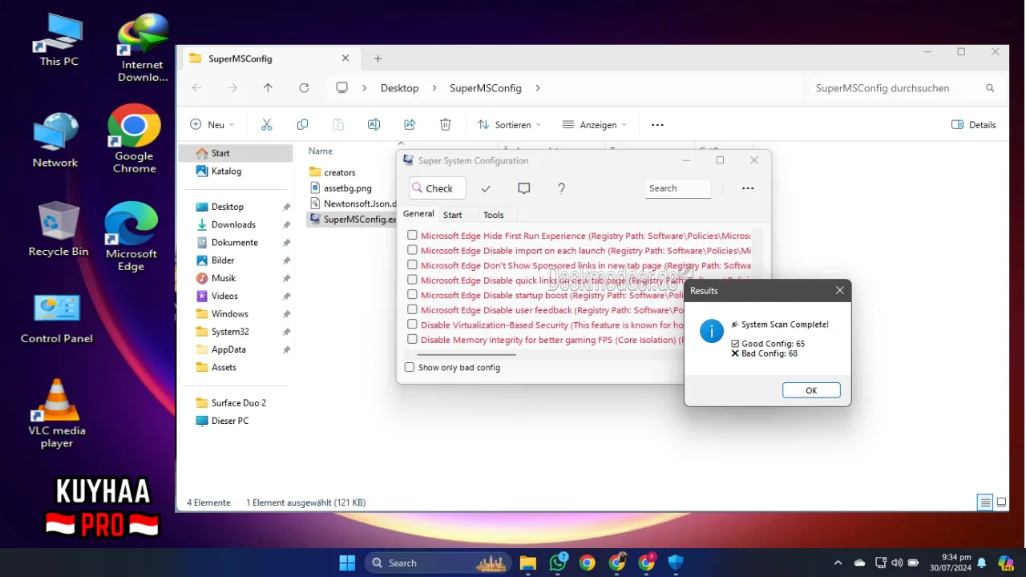This screenshot has width=1026, height=577.
Task: Switch to the Tools tab
Action: pos(494,215)
